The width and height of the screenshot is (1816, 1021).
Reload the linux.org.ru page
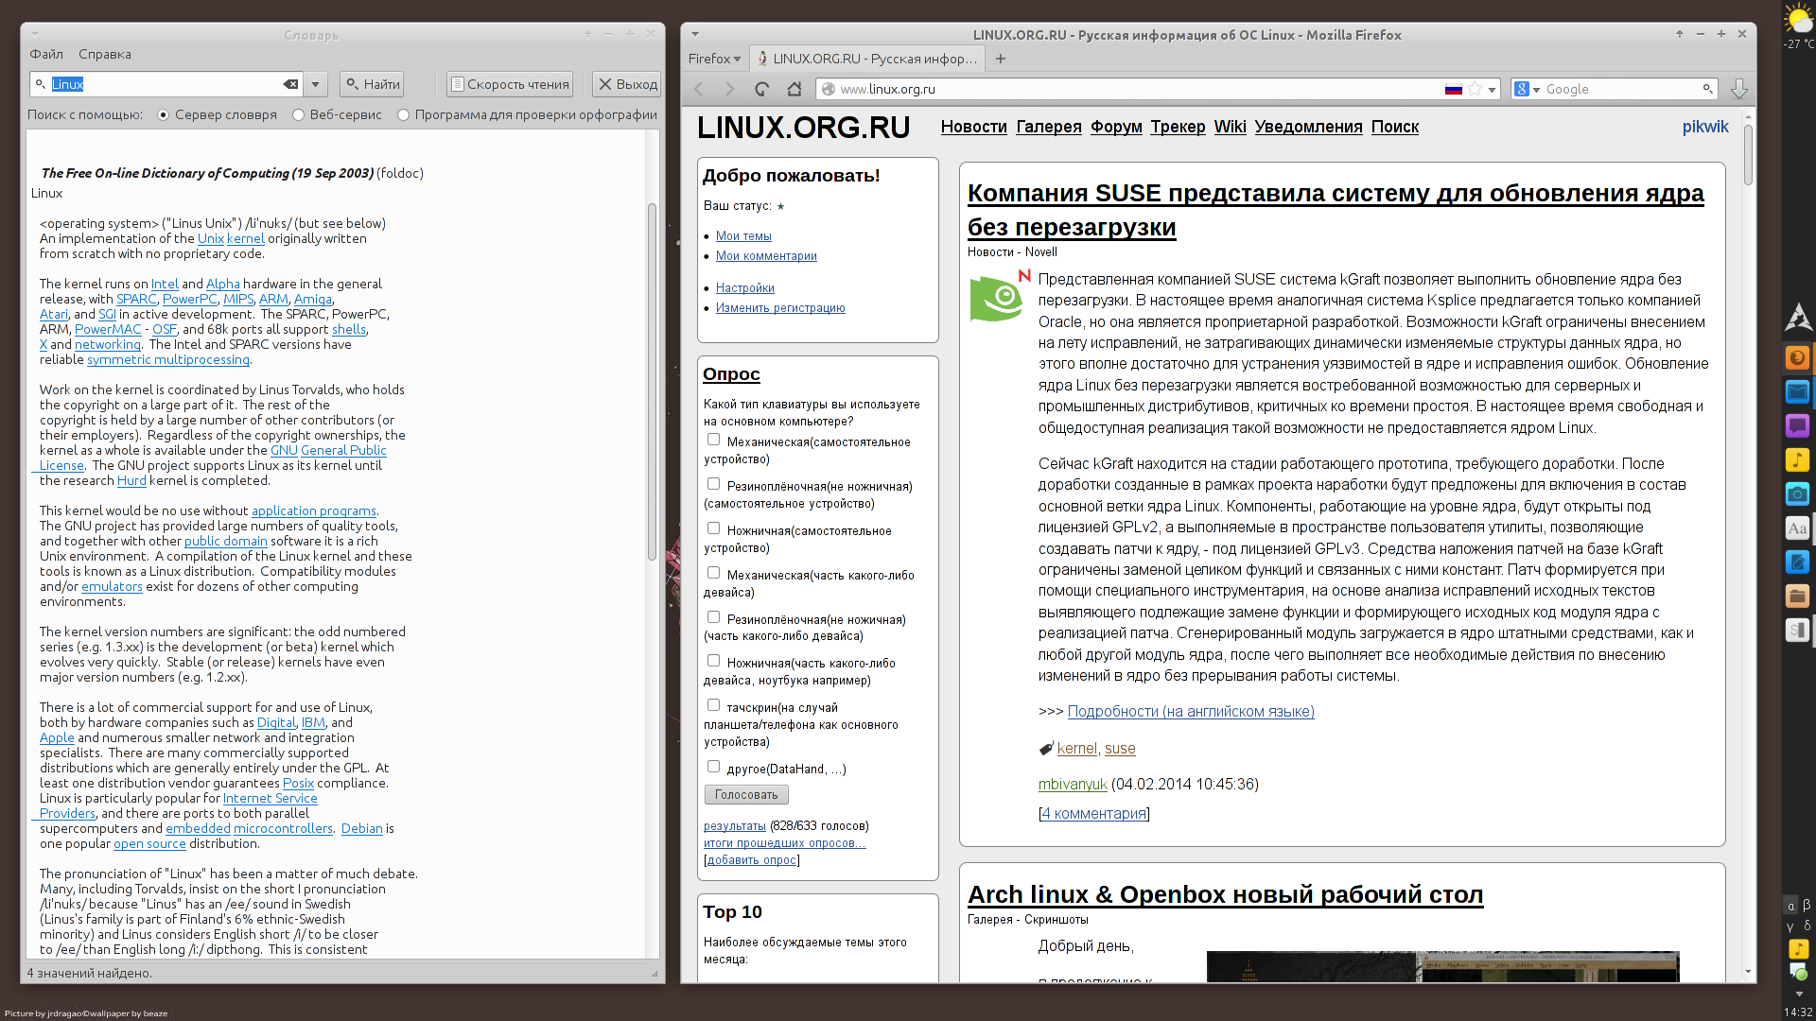click(762, 89)
